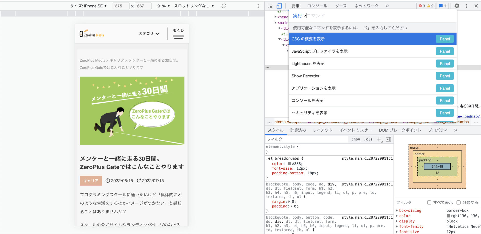The height and width of the screenshot is (234, 481).
Task: Click the error count badge
Action: pos(422,6)
